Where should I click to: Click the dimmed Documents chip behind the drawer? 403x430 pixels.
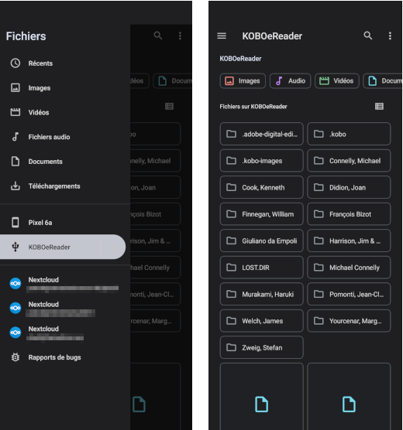[173, 81]
